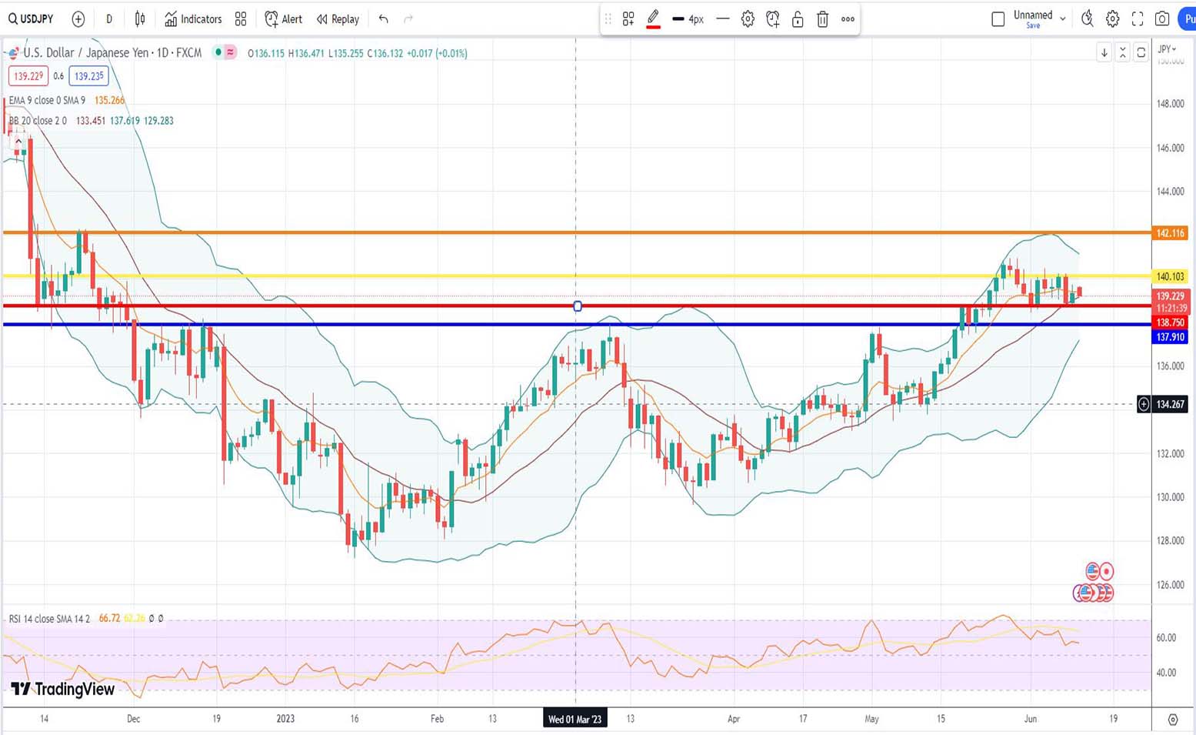Take a chart snapshot with camera icon
Image resolution: width=1196 pixels, height=735 pixels.
point(1162,19)
